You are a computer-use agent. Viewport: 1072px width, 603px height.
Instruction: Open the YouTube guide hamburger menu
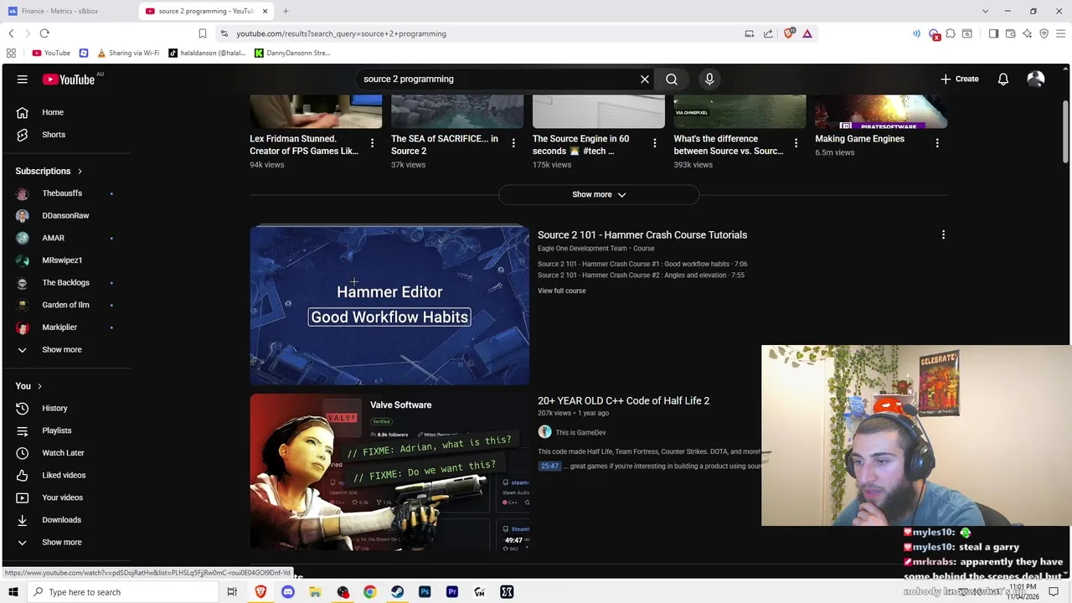pos(23,79)
